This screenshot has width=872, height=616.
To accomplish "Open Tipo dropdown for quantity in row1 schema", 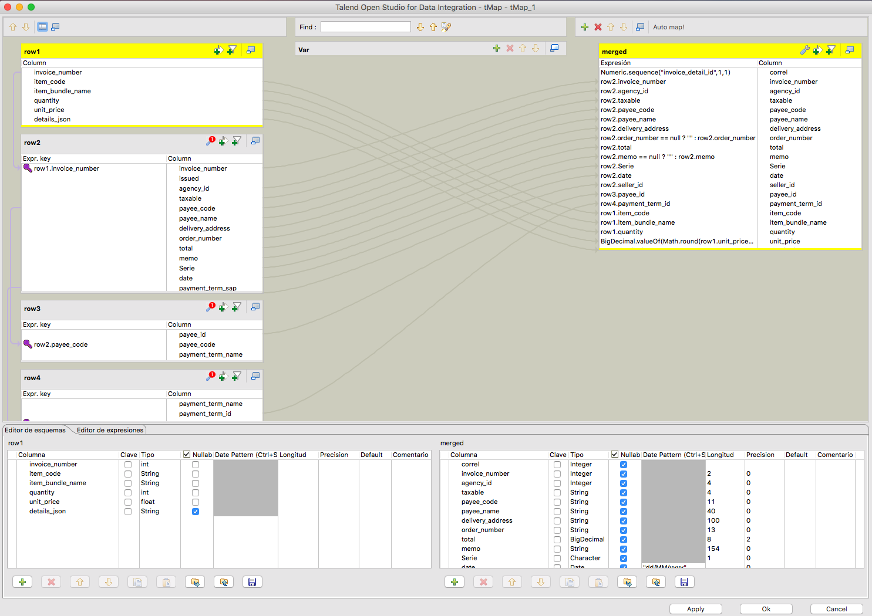I will pyautogui.click(x=160, y=493).
